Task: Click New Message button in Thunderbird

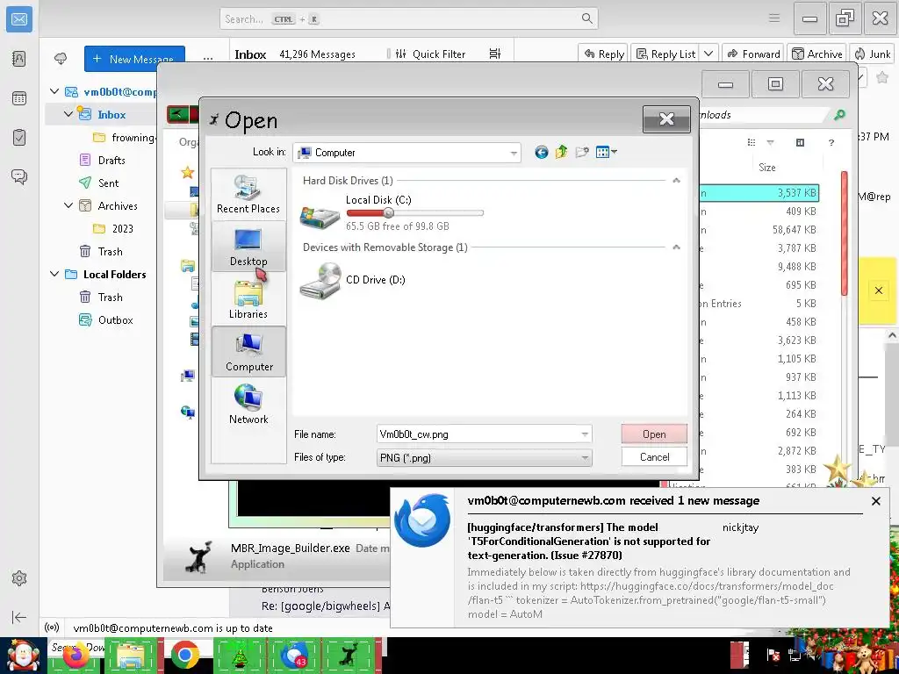Action: pos(134,59)
